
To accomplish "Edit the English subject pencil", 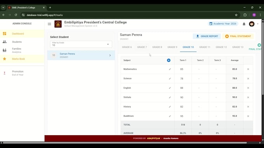I will pos(170,88).
